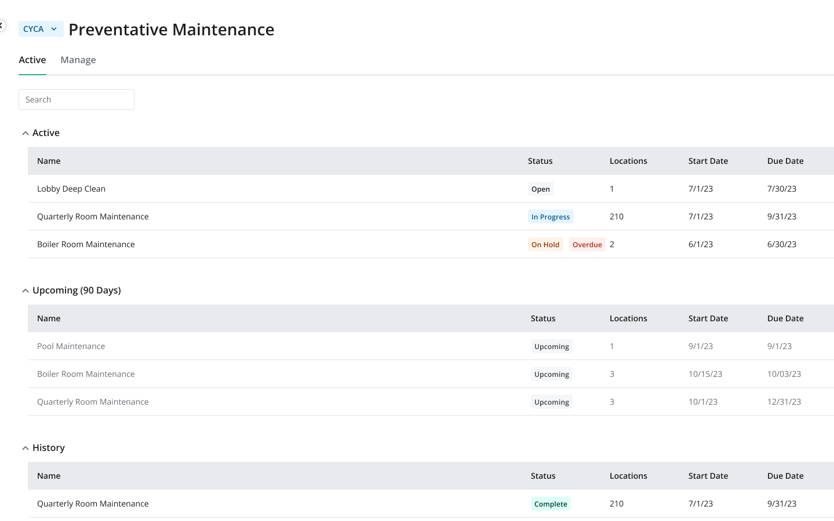Open the Pool Maintenance upcoming task

pos(71,346)
